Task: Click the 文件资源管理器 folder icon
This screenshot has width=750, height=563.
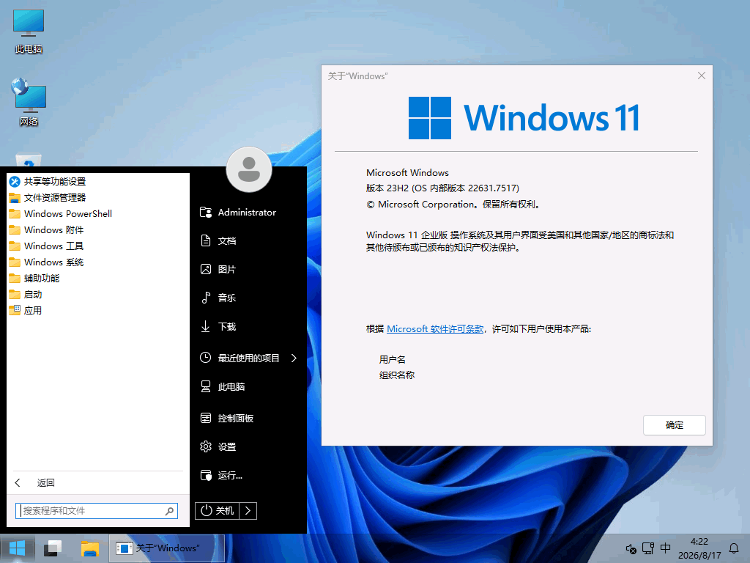Action: 15,198
